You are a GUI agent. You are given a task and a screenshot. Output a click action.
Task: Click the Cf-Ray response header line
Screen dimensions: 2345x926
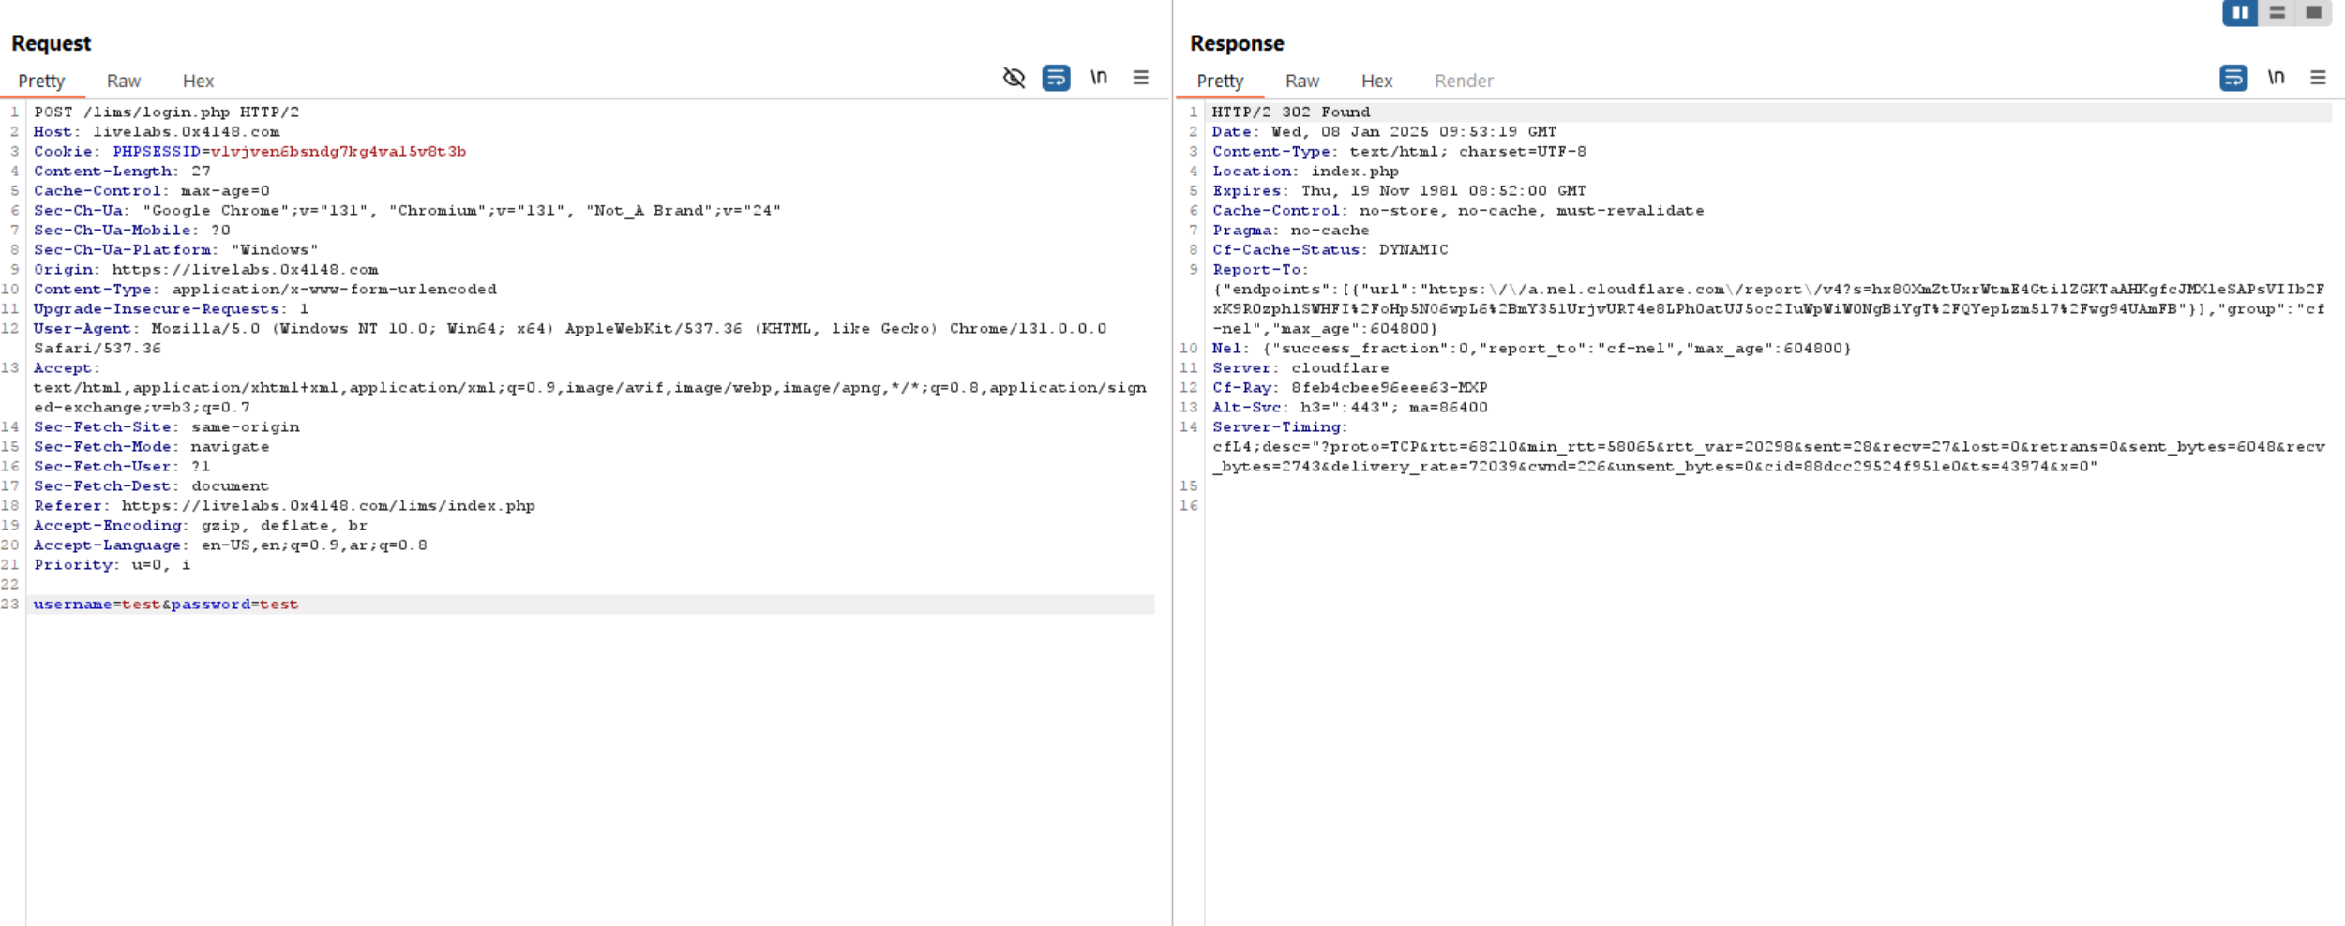1349,388
